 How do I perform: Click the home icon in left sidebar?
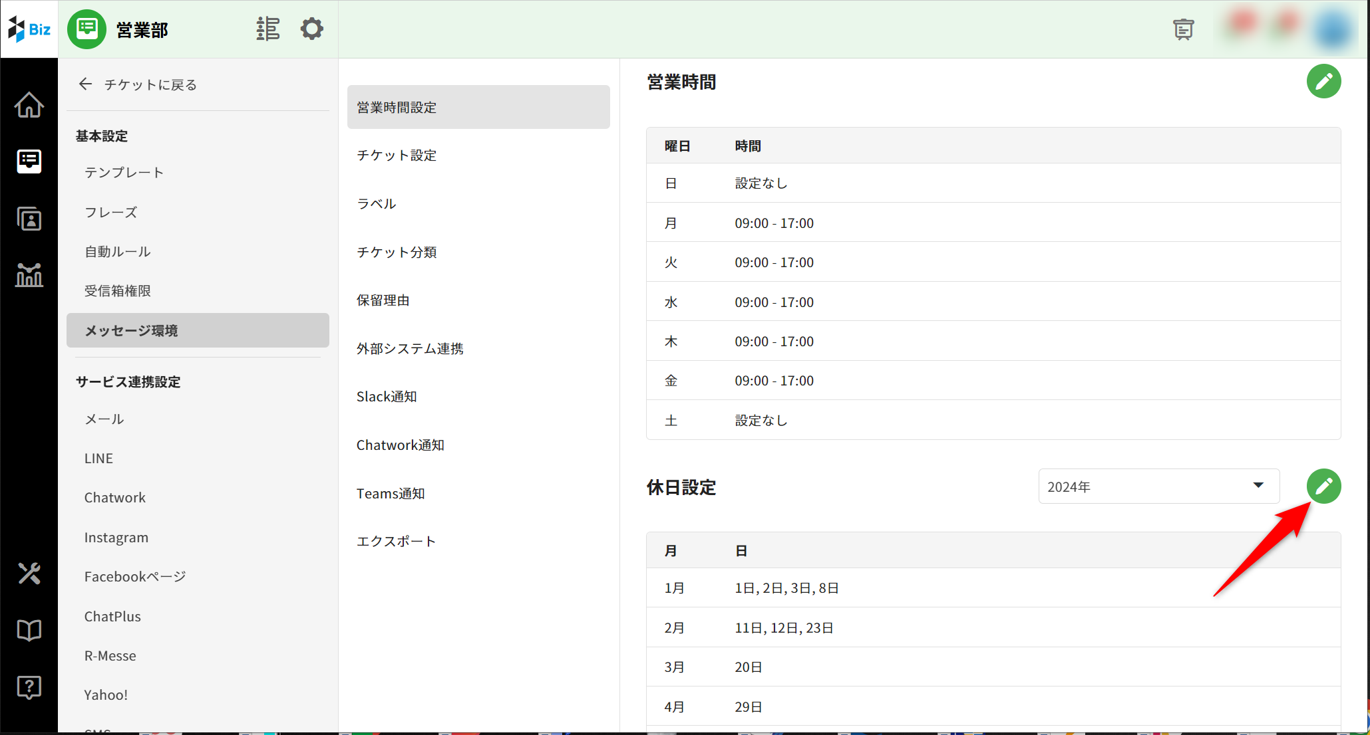[x=29, y=105]
